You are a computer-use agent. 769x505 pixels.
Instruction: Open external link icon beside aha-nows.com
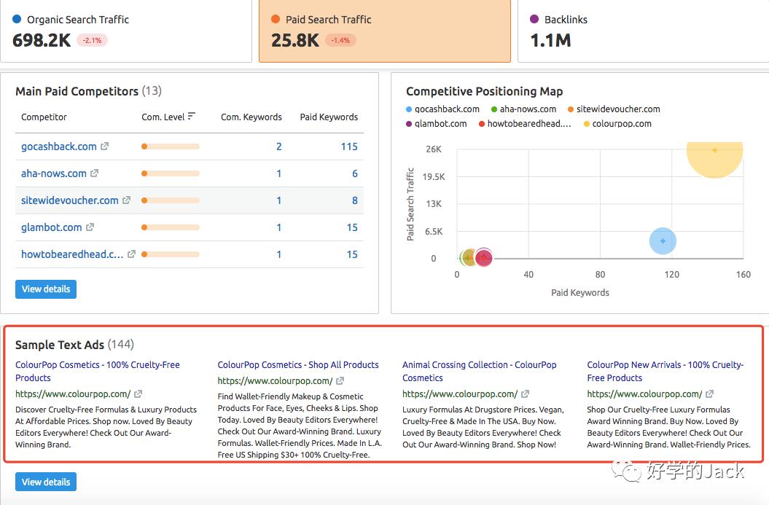click(x=95, y=173)
